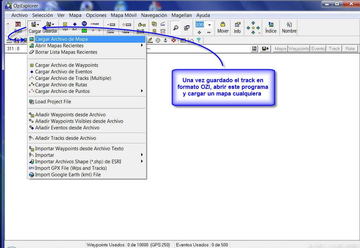
Task: Click the red lifebuoy toolbar icon
Action: click(174, 40)
